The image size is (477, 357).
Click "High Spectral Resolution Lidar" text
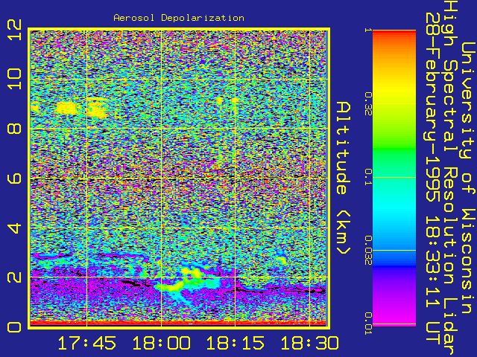(x=450, y=178)
